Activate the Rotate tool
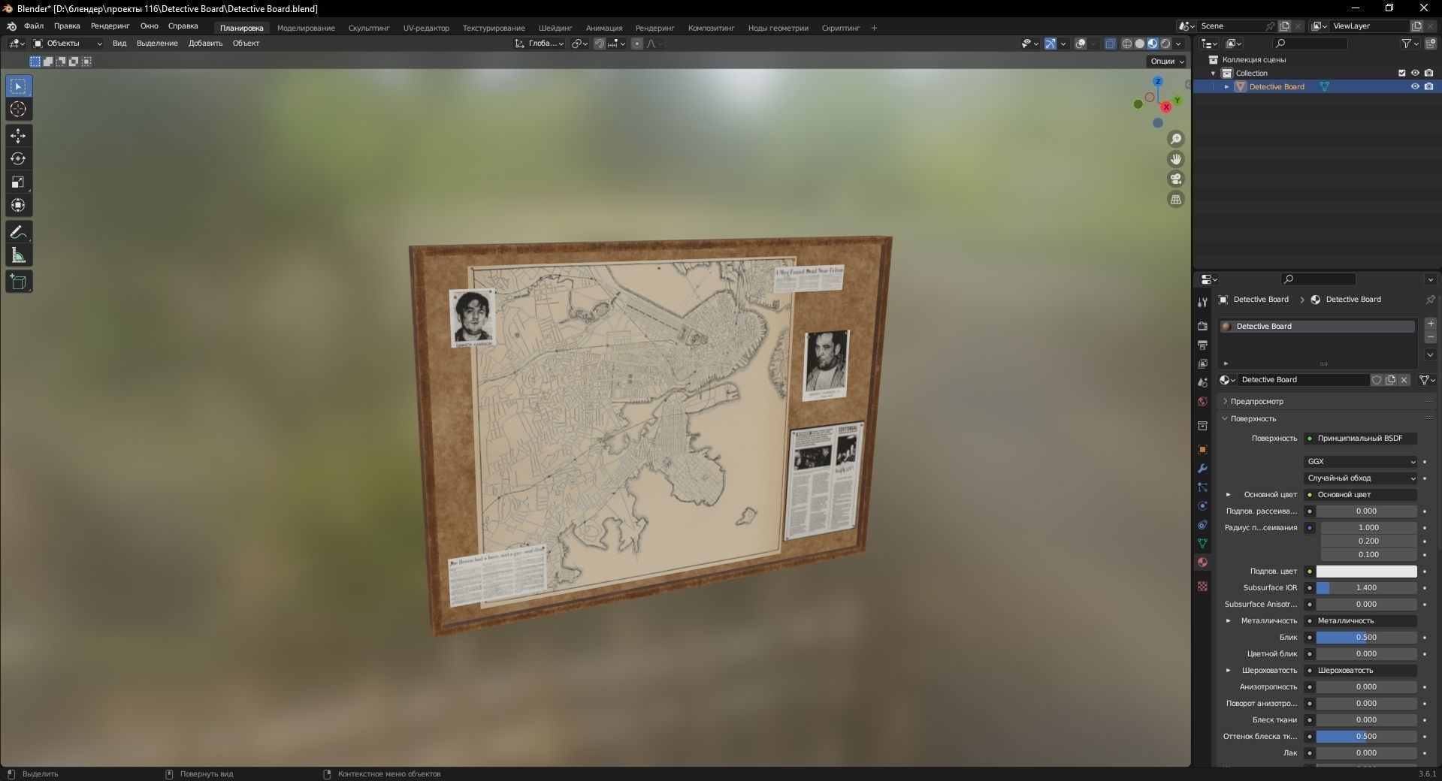The image size is (1442, 781). coord(18,158)
